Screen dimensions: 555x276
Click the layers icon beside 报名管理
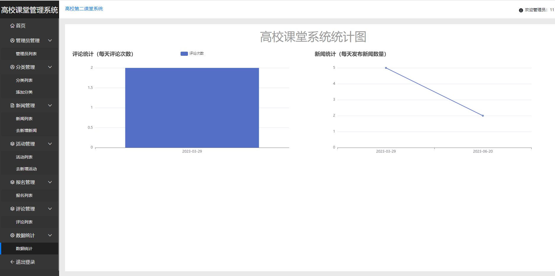(12, 182)
